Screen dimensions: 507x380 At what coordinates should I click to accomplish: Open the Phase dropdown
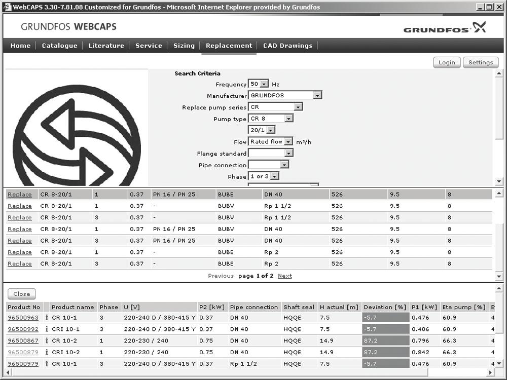(x=274, y=176)
